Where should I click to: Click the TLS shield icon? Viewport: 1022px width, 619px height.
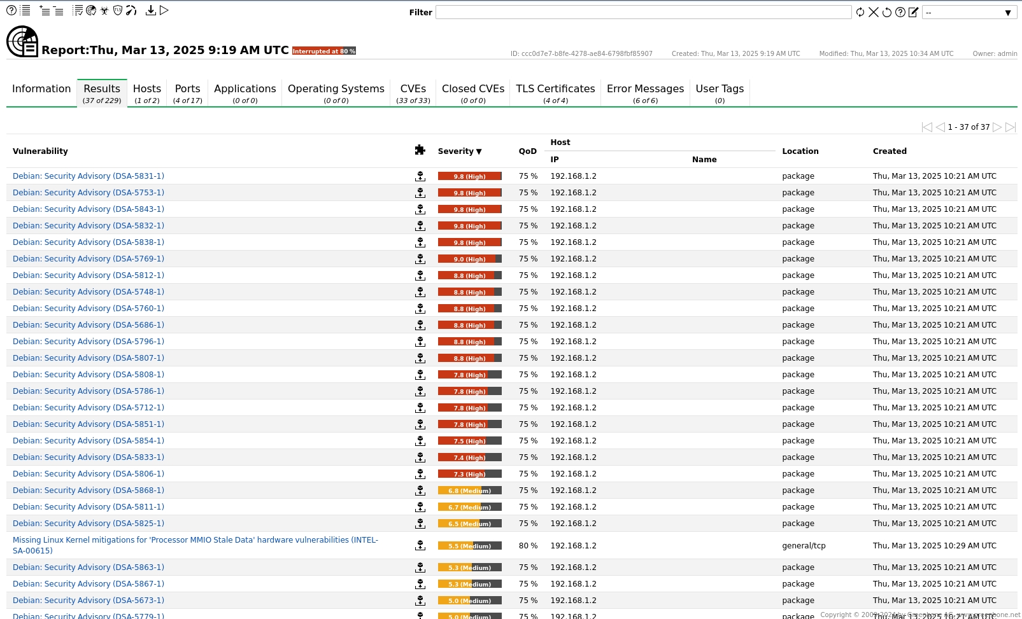click(x=118, y=10)
